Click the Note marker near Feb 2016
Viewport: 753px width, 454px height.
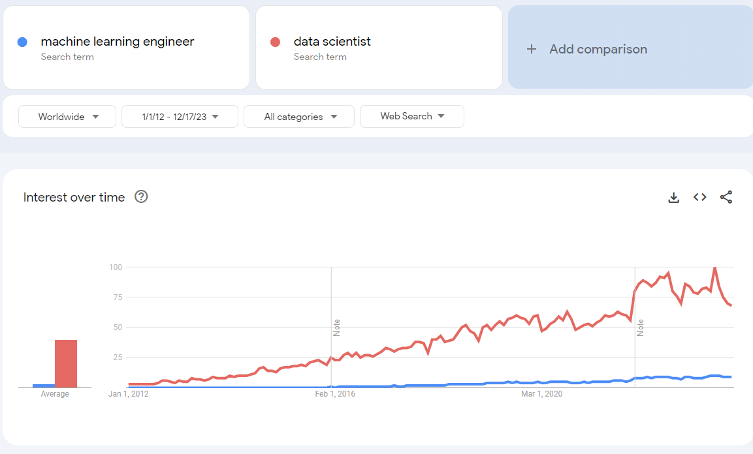337,327
